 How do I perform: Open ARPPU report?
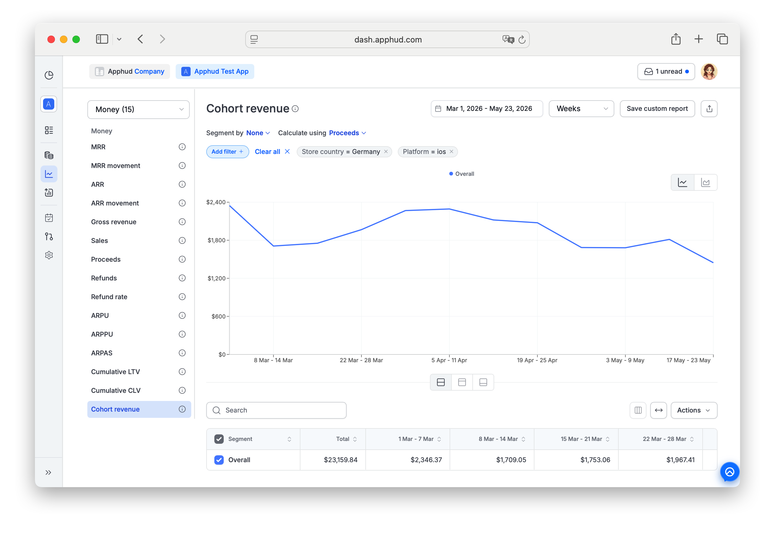coord(102,334)
